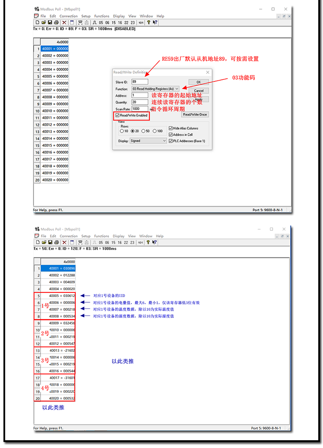Open Window menu in lower Modbus Poll window
The image size is (323, 448).
click(x=146, y=236)
